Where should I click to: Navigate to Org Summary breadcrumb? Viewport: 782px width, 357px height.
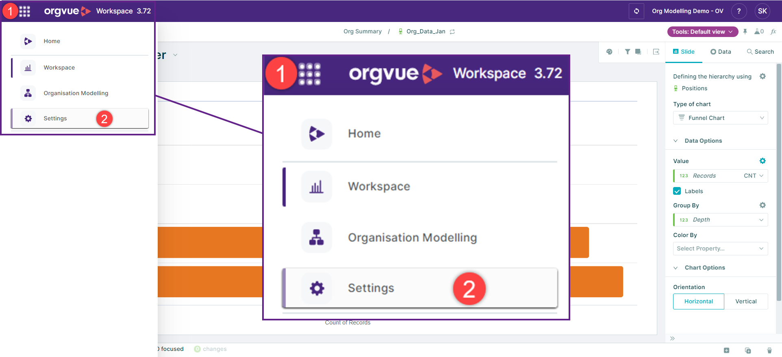[x=363, y=31]
